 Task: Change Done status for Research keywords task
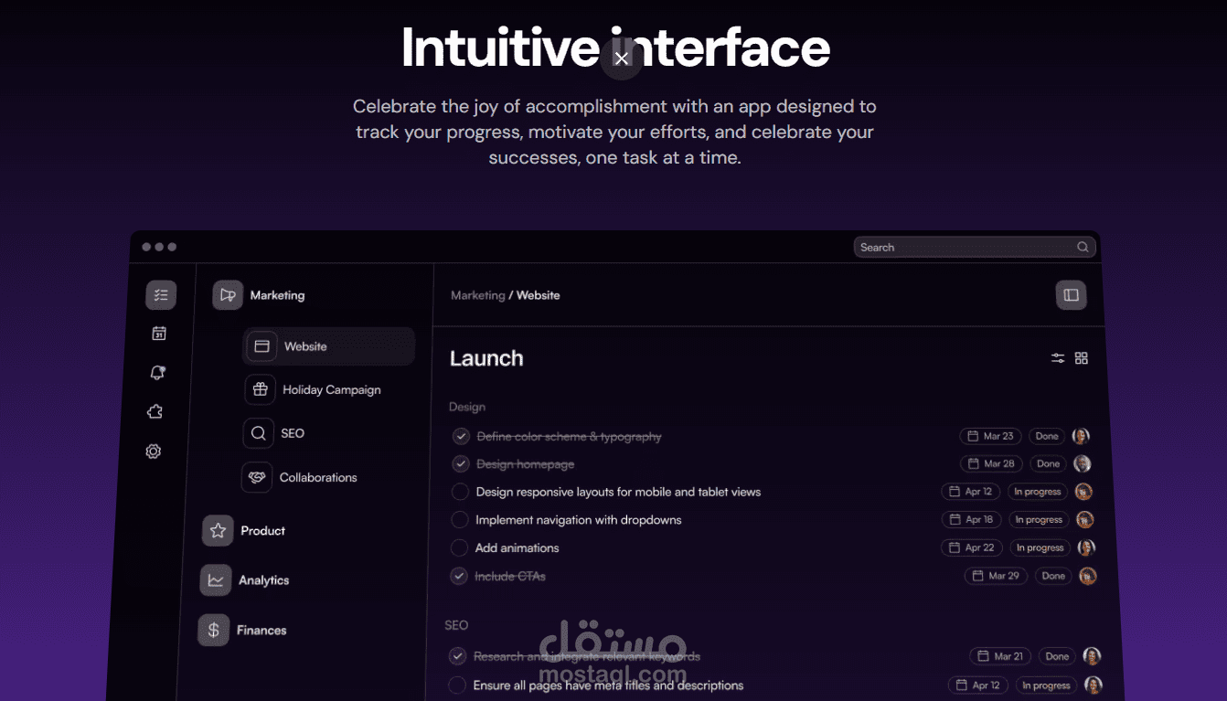(1058, 656)
